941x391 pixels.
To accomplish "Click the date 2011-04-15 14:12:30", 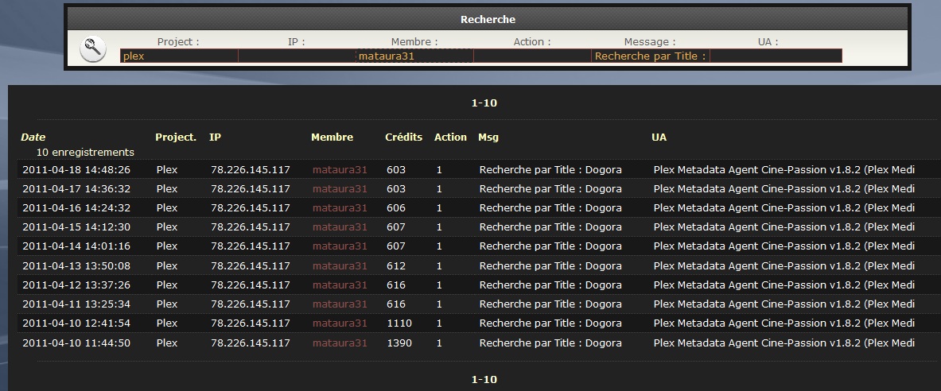I will [x=76, y=227].
